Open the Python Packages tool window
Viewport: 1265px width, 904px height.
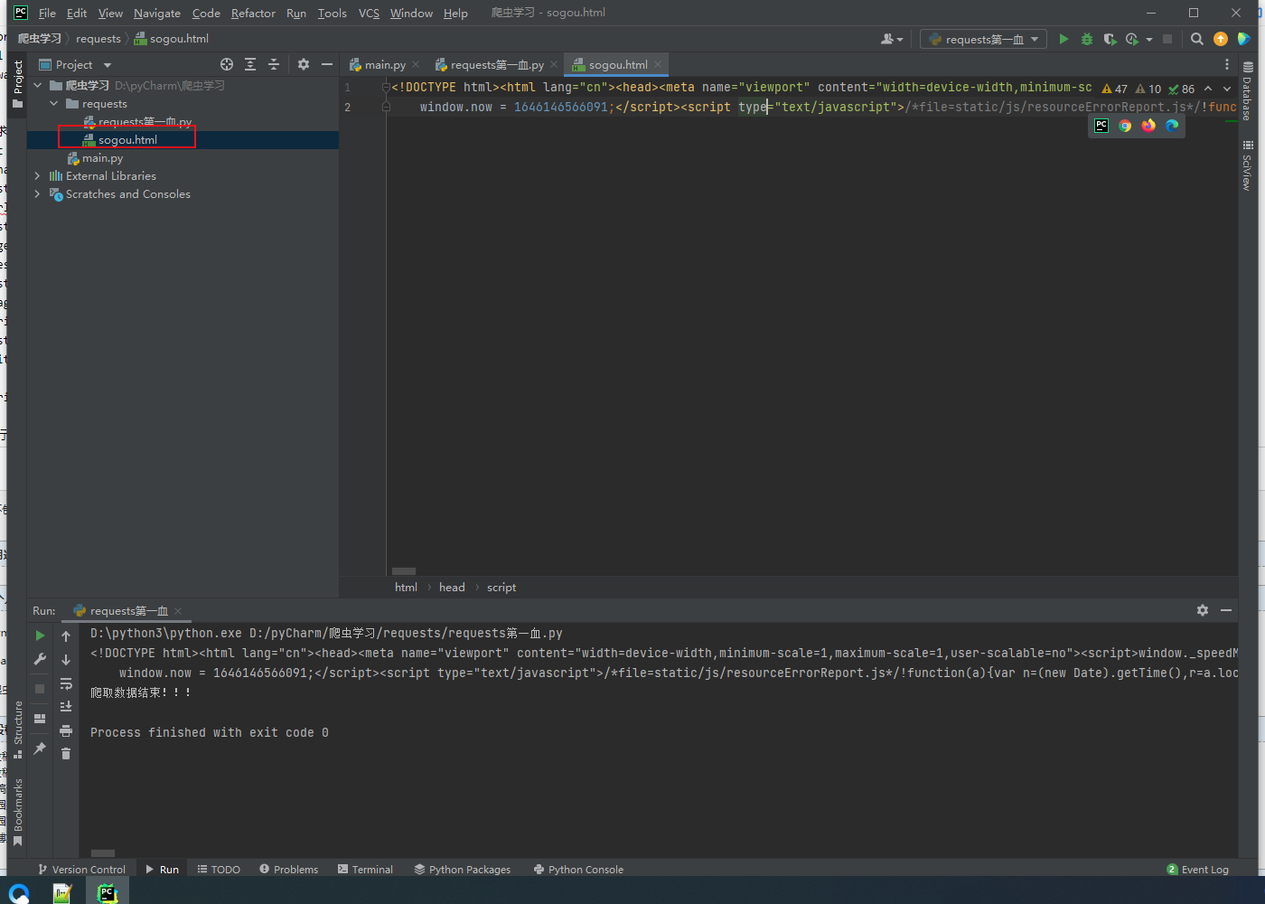click(x=462, y=869)
